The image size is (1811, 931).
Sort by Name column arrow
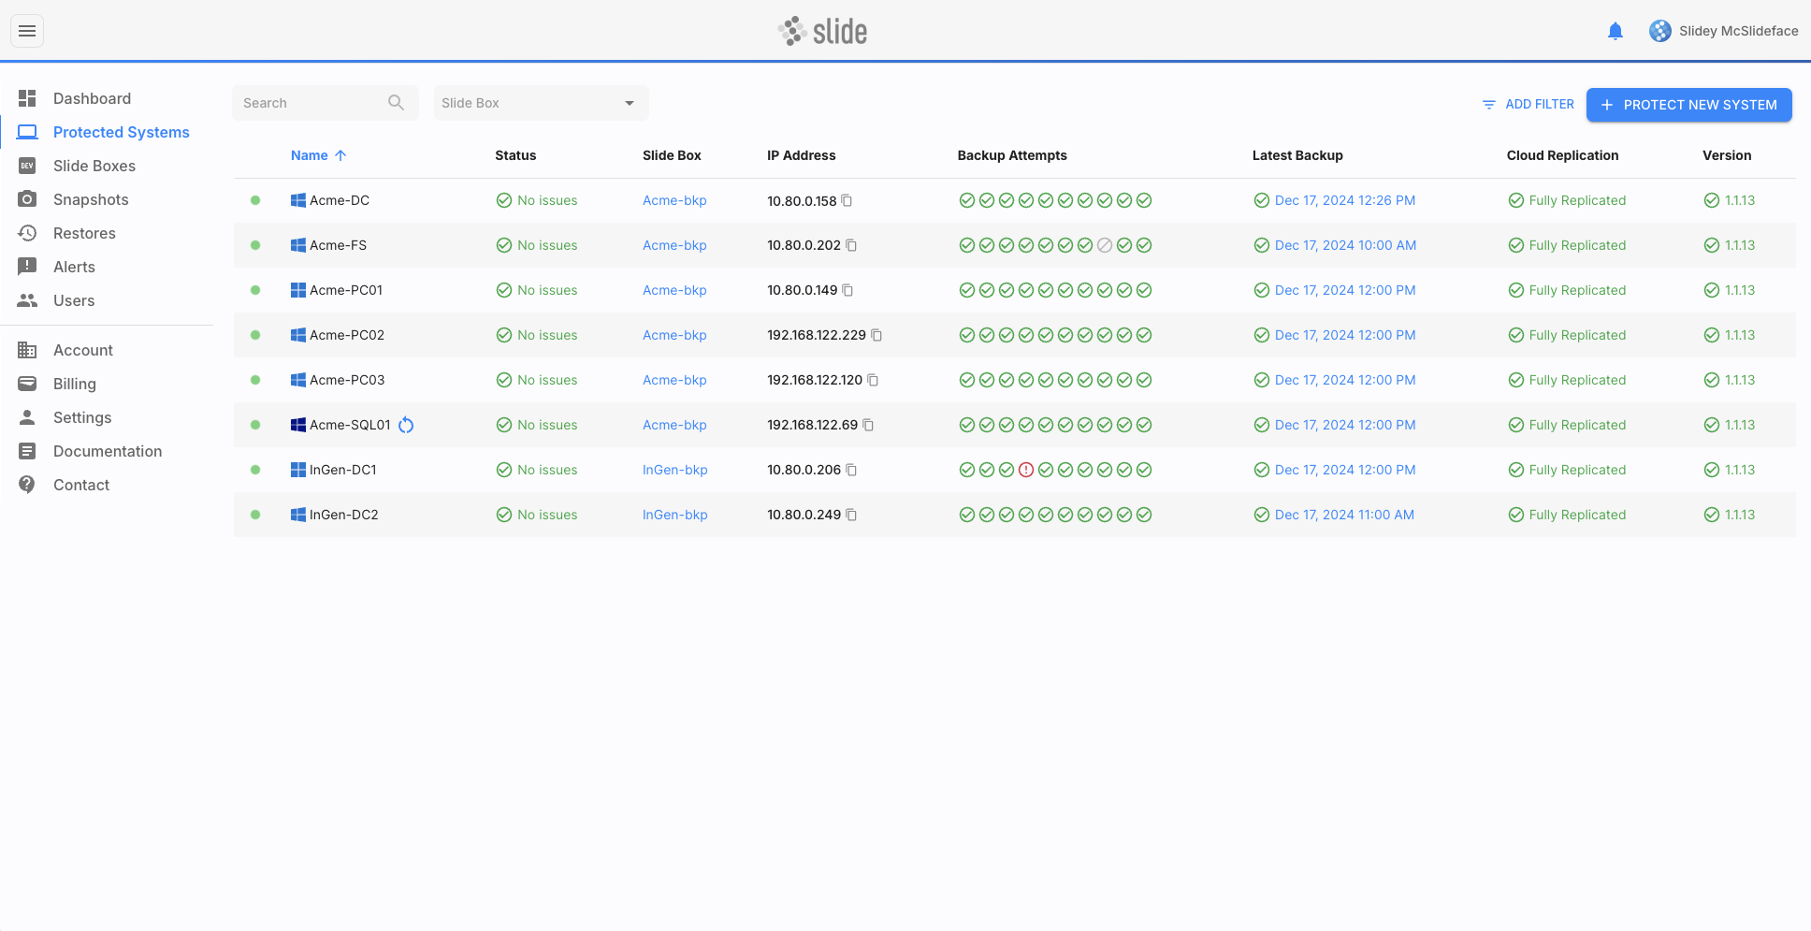click(340, 155)
